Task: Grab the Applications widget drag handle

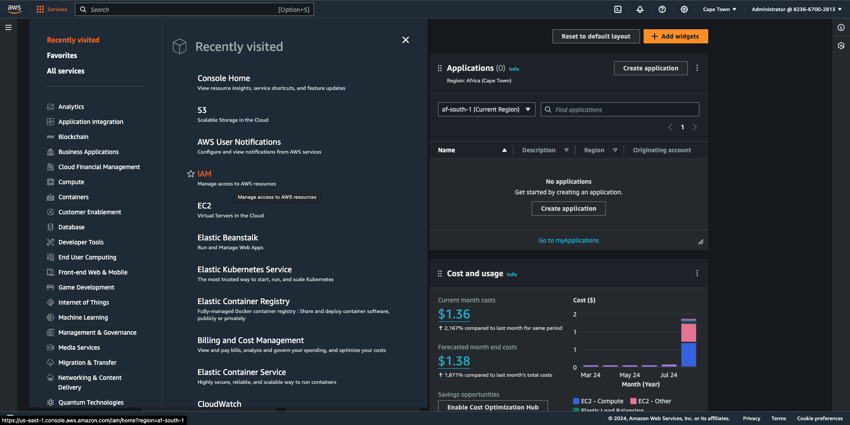Action: (440, 68)
